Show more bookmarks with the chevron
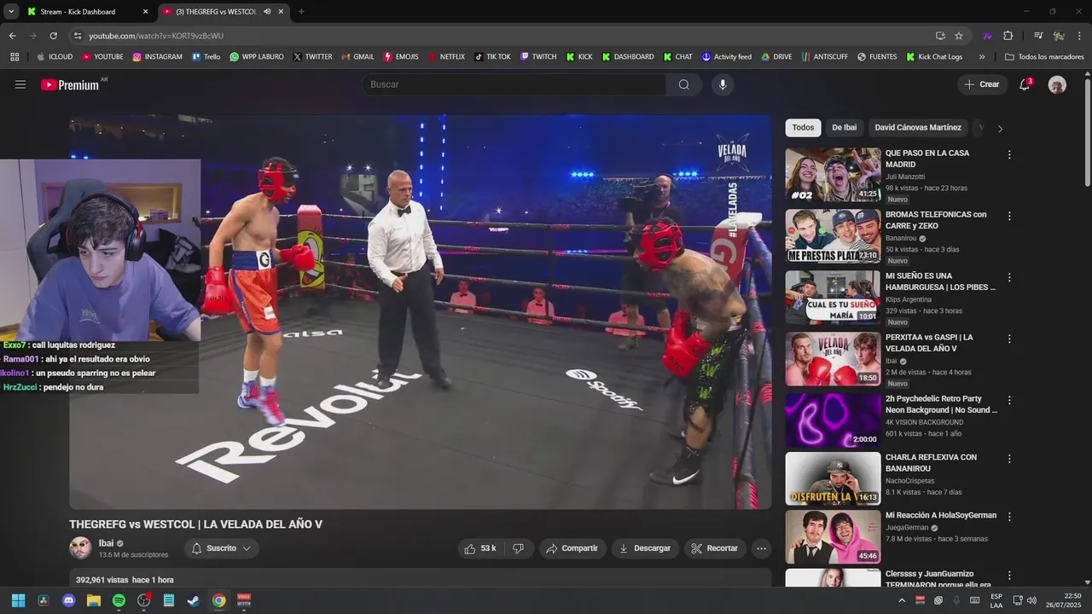 (982, 57)
